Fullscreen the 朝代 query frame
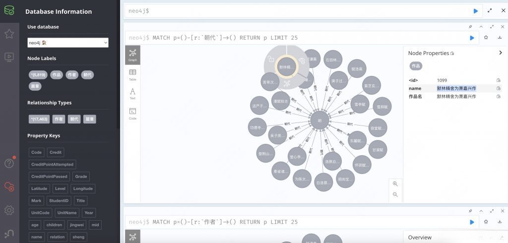Image resolution: width=508 pixels, height=243 pixels. point(492,27)
